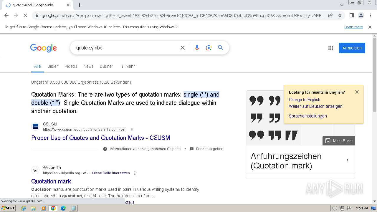Close the English results popup

pos(357,92)
